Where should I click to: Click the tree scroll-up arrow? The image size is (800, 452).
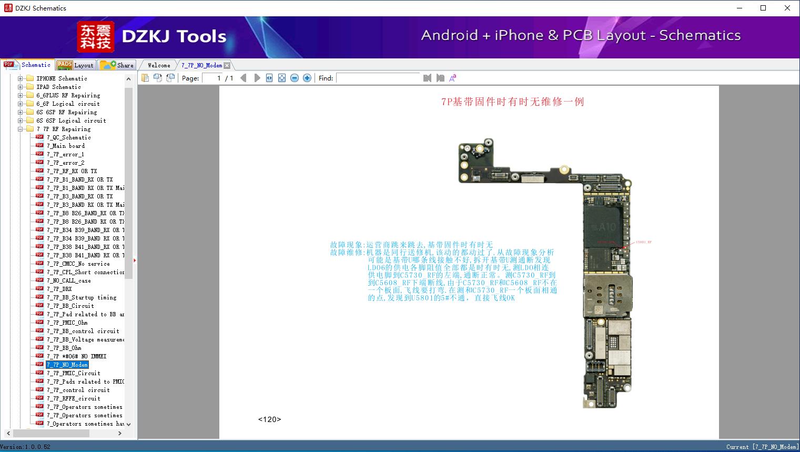[128, 79]
